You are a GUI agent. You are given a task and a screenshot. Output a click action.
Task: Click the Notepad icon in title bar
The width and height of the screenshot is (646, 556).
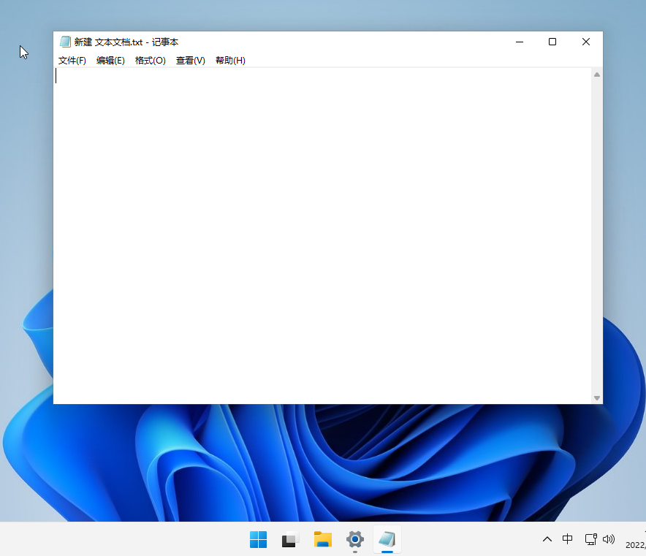coord(65,42)
